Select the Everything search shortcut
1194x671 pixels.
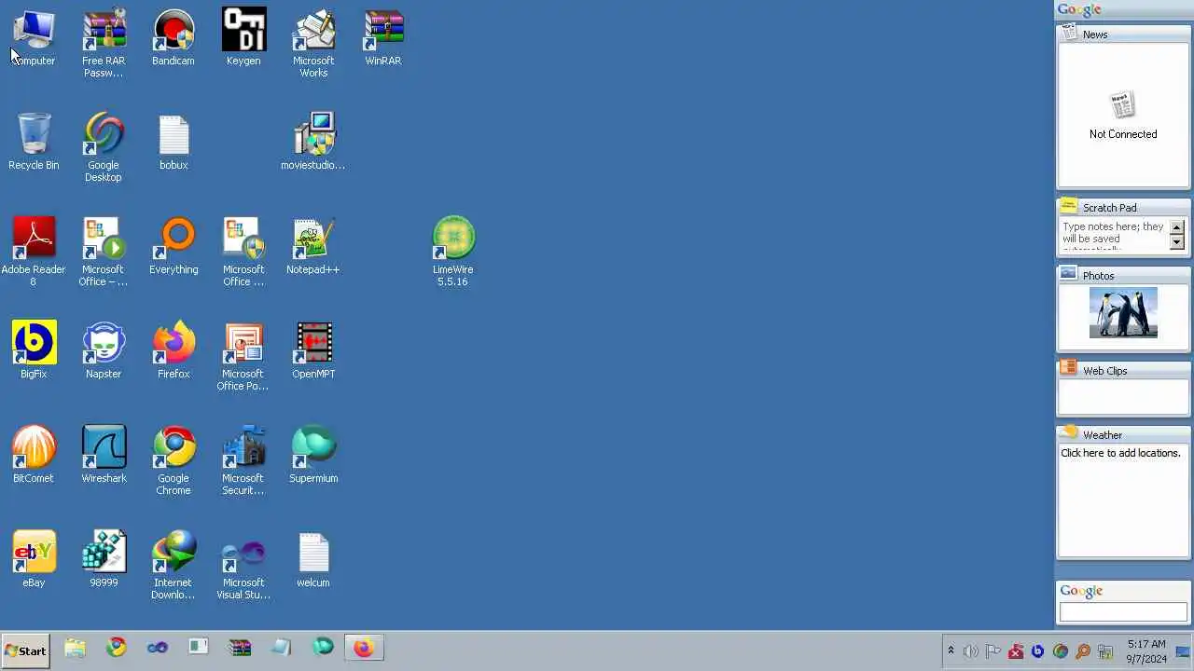point(174,246)
